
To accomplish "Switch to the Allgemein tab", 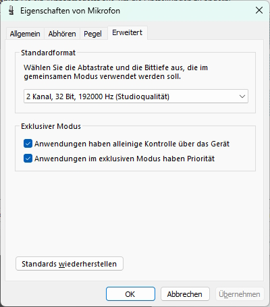I will tap(25, 34).
